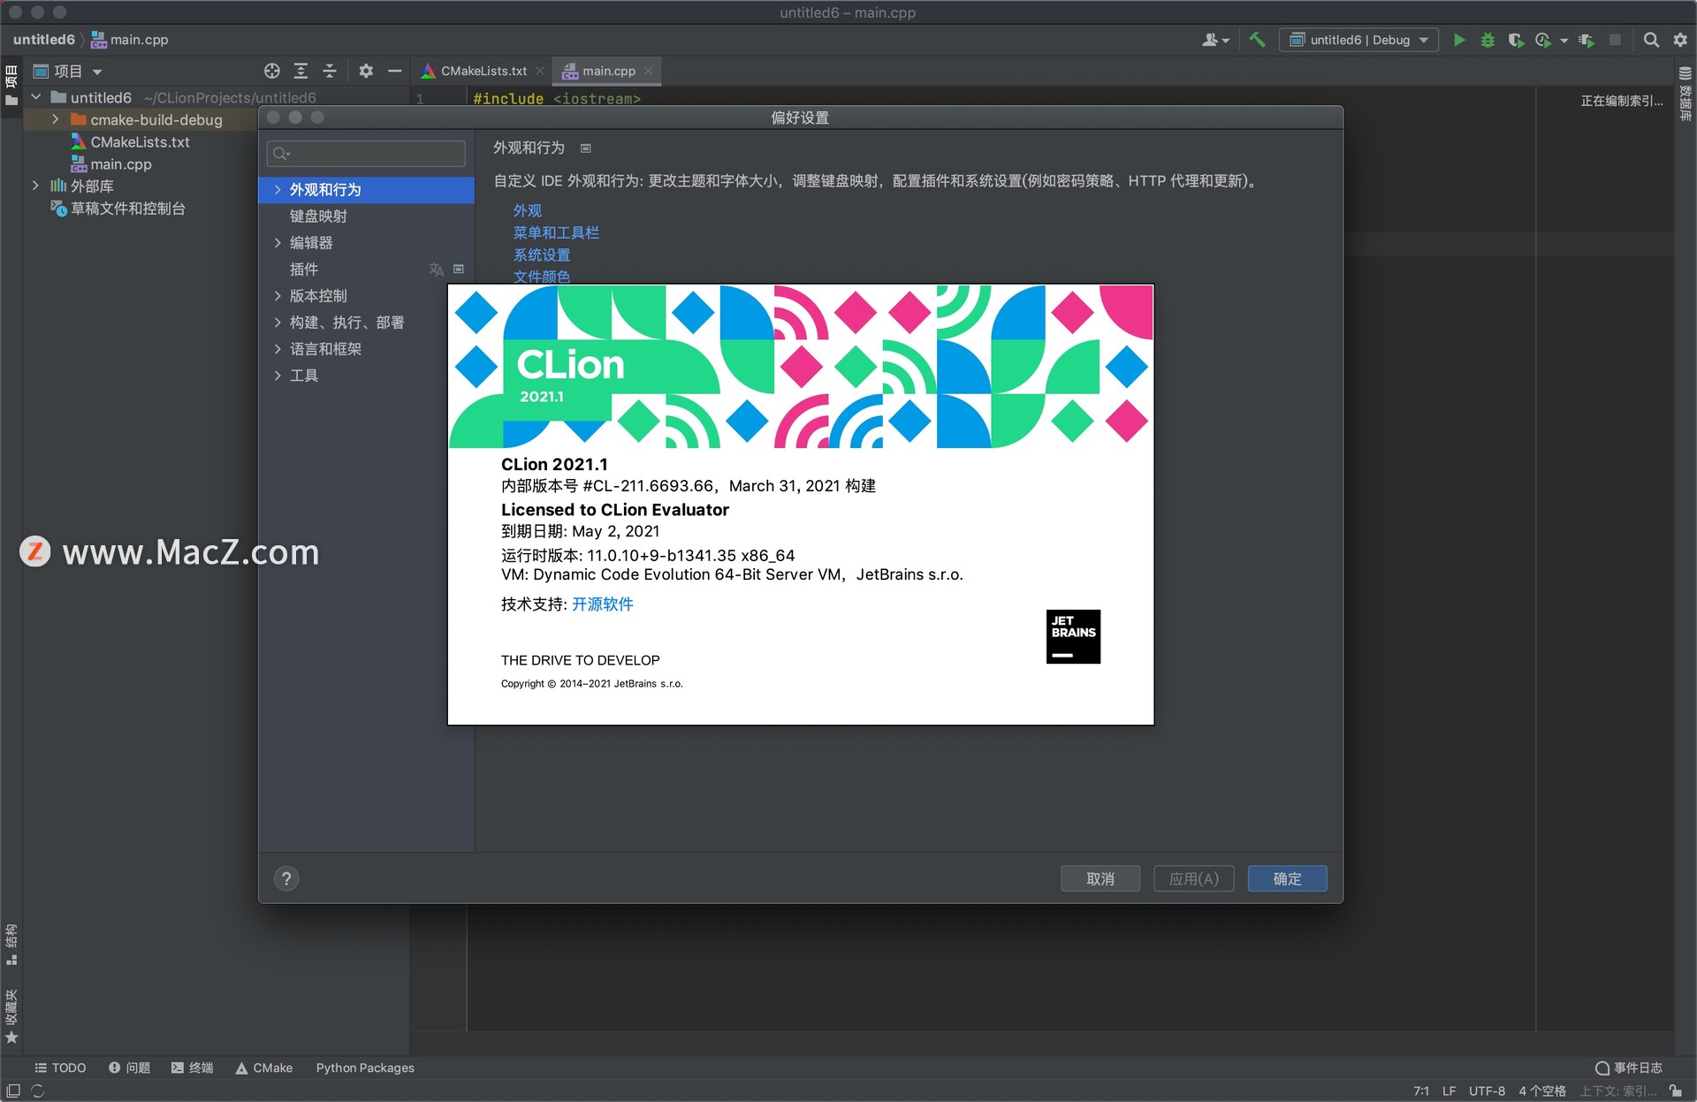The image size is (1697, 1102).
Task: Close the CMakeLists.txt editor tab
Action: pyautogui.click(x=540, y=71)
